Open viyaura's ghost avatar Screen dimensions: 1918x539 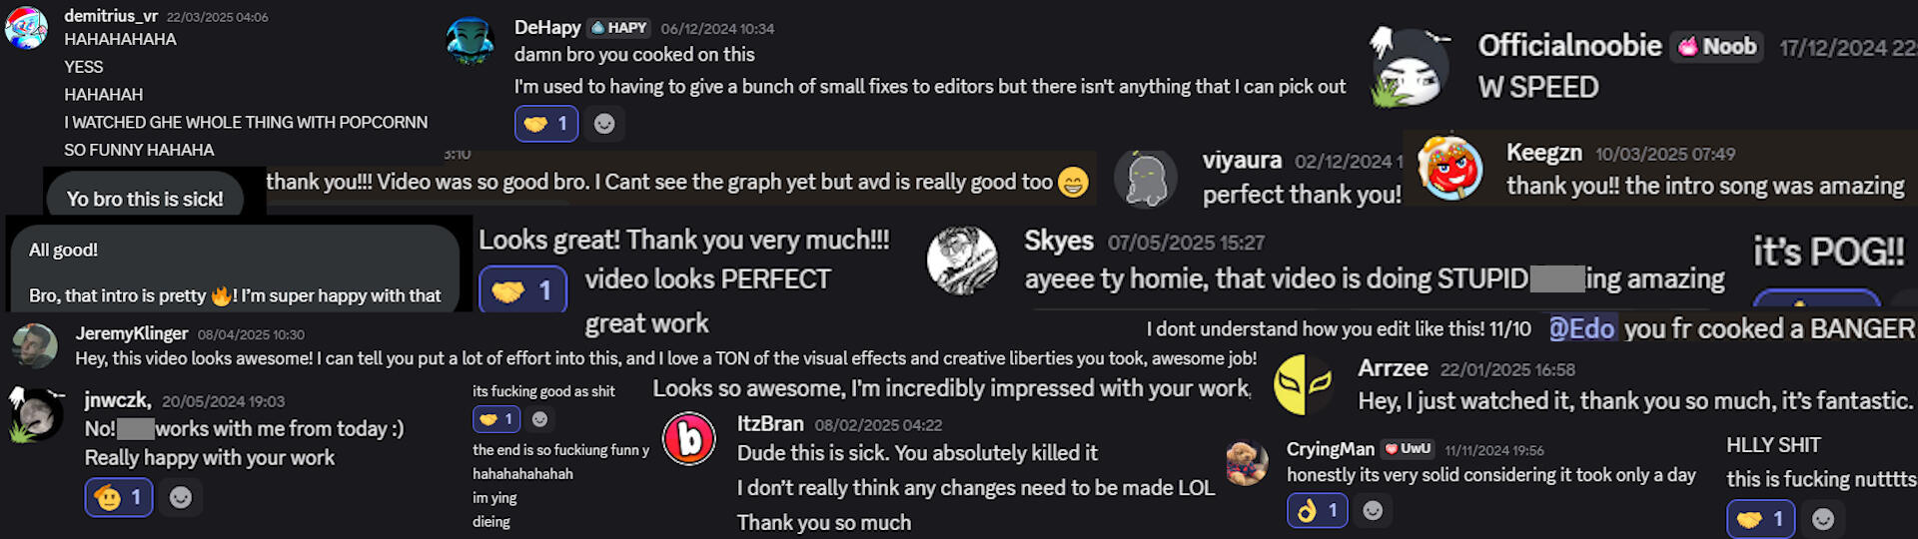coord(1146,179)
